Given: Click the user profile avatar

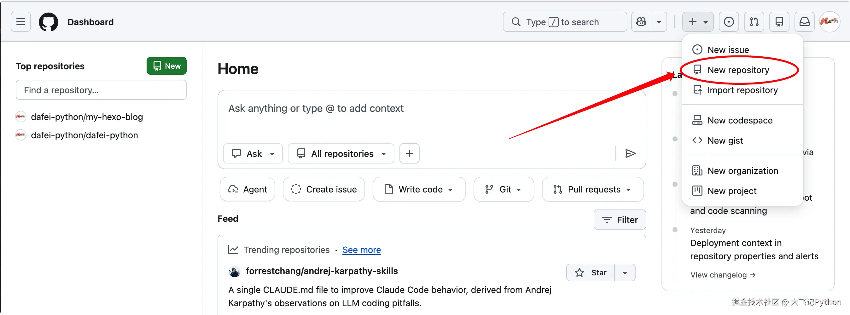Looking at the screenshot, I should pos(830,22).
